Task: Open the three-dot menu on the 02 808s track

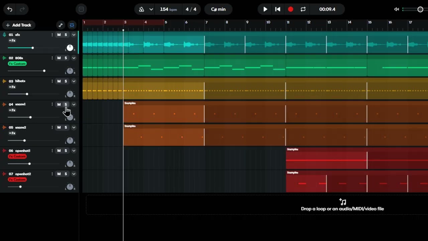Action: [52, 58]
